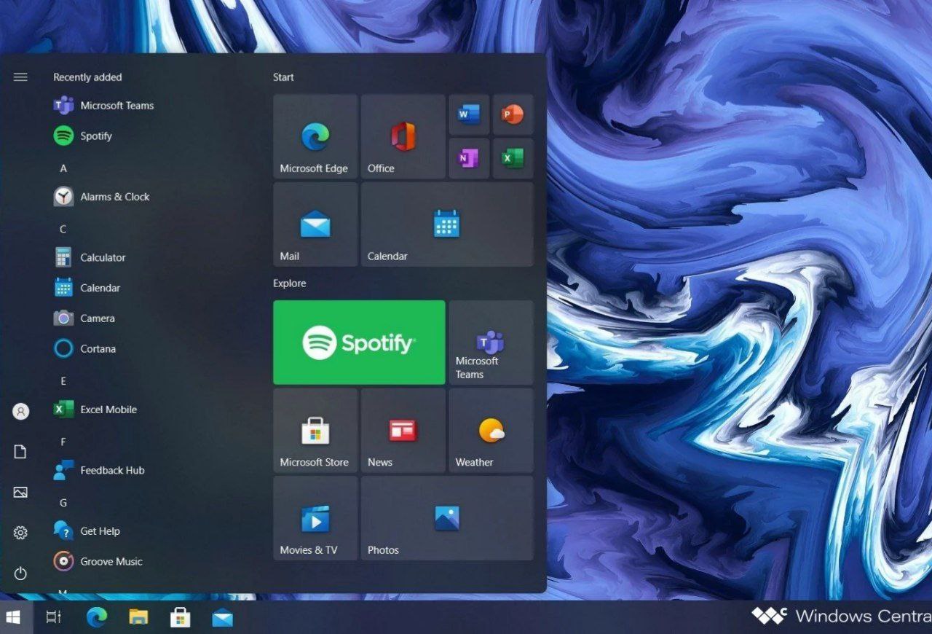Open the News tile

tap(403, 431)
